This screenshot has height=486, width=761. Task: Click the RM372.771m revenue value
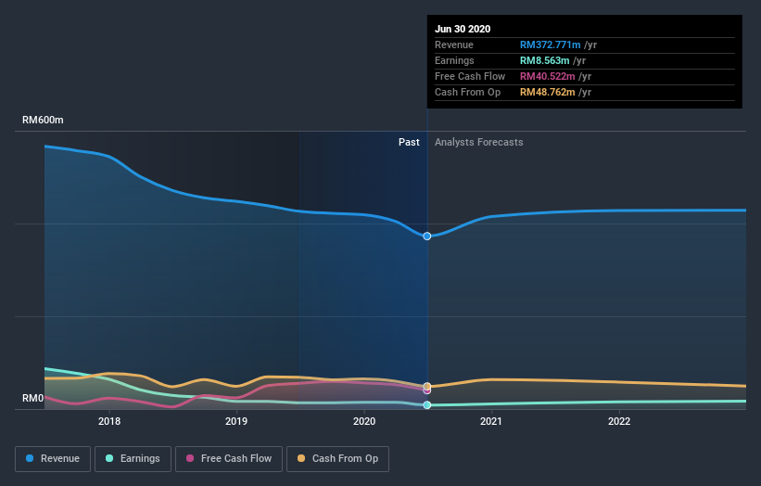tap(550, 45)
